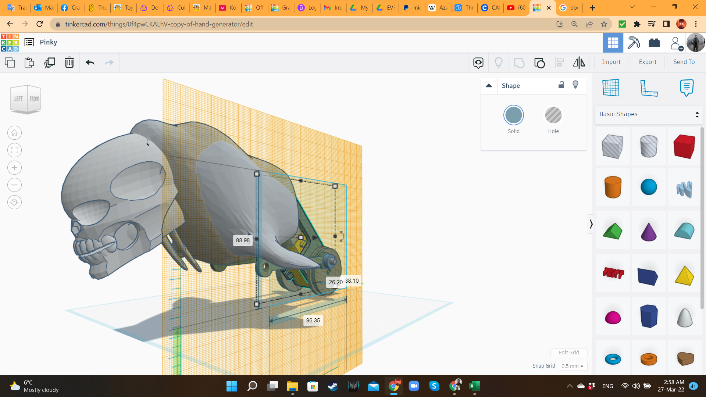
Task: Open Blocks mode with pickaxe icon
Action: click(x=634, y=43)
